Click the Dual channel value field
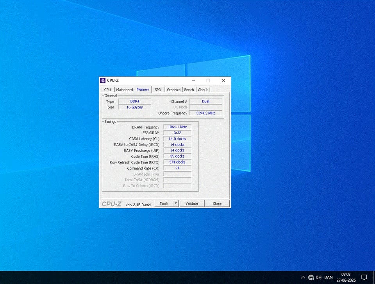Image resolution: width=375 pixels, height=284 pixels. [205, 101]
